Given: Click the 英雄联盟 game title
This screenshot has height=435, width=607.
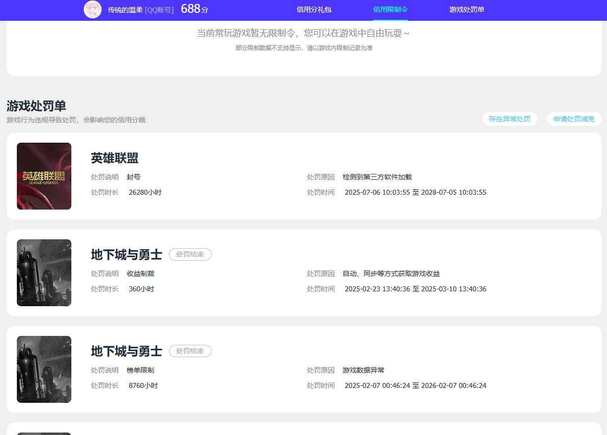Looking at the screenshot, I should [x=114, y=158].
